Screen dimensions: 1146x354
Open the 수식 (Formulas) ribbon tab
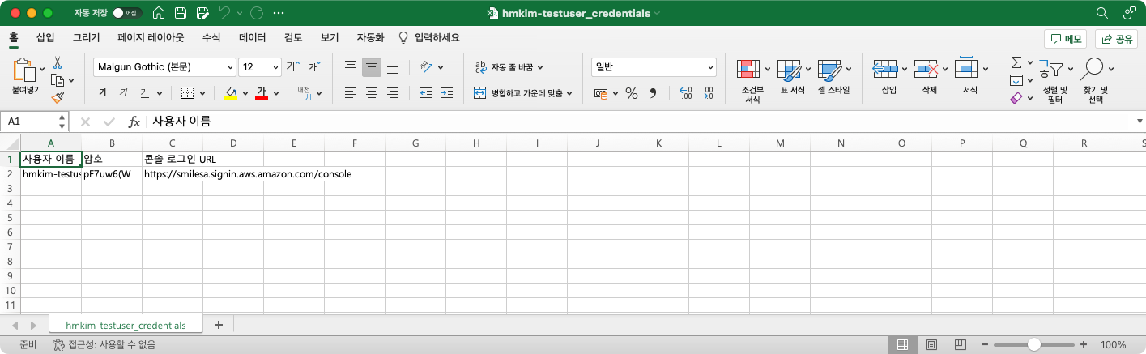click(x=211, y=37)
